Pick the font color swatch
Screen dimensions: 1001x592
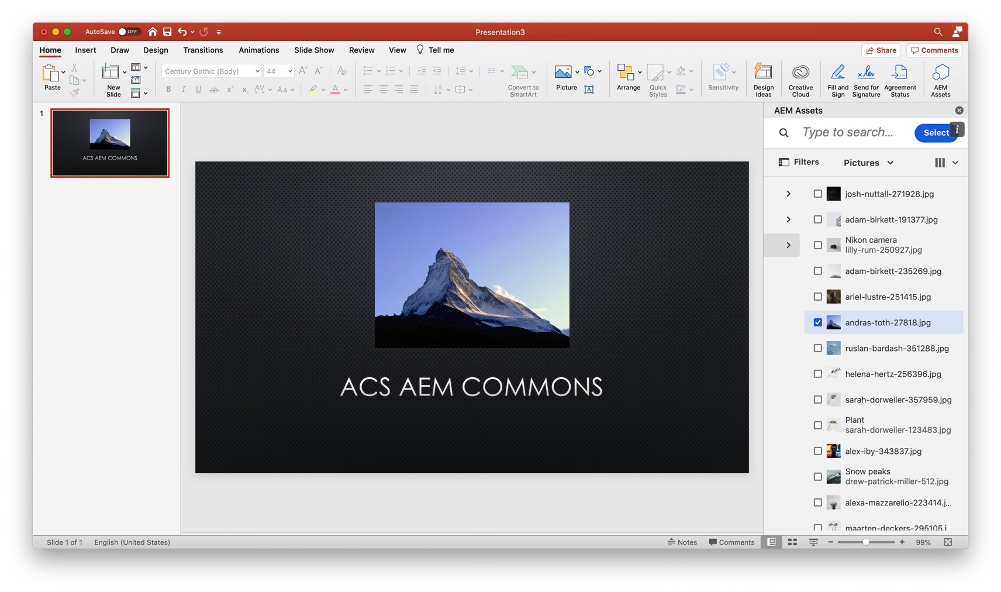tap(335, 90)
